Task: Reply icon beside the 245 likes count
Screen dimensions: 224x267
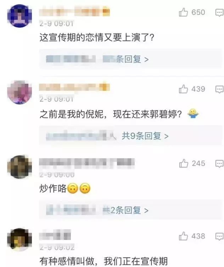Action: point(219,164)
